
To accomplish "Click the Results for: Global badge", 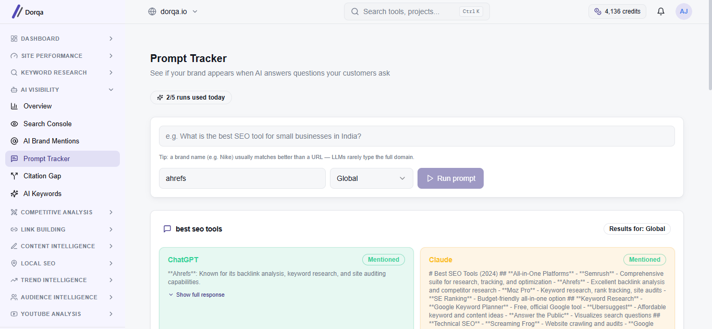I will click(637, 229).
